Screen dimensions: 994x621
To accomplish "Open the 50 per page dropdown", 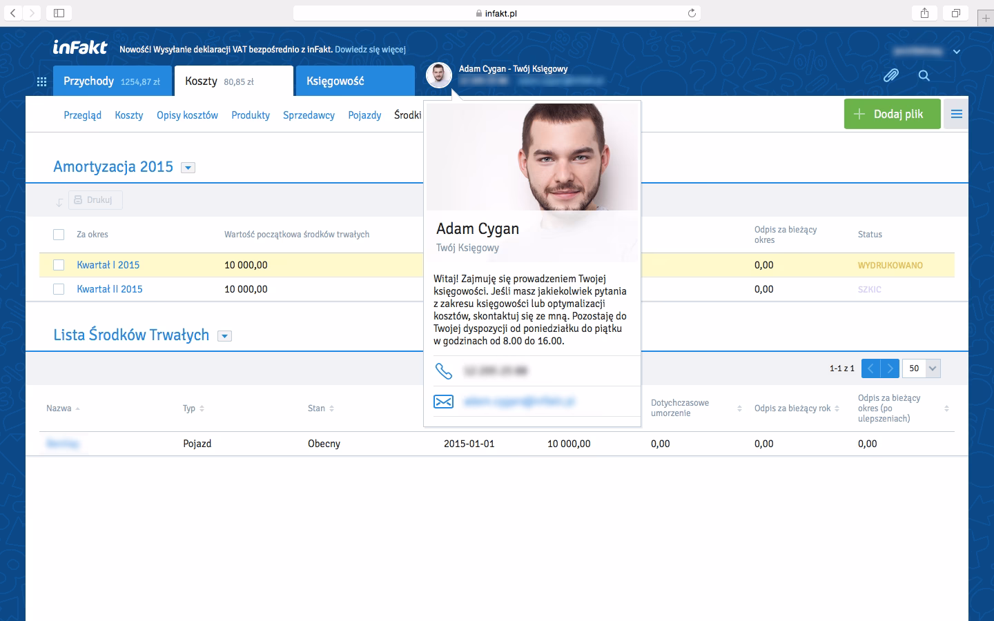I will tap(932, 368).
